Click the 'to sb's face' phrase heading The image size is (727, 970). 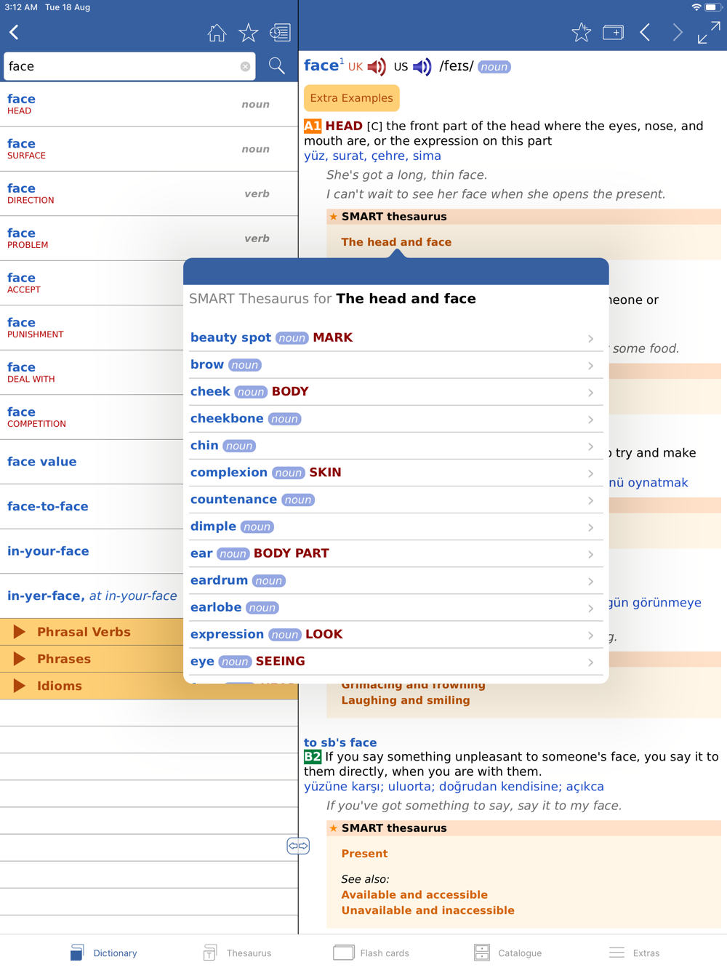tap(340, 742)
